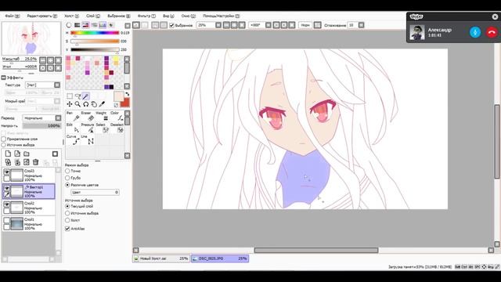Screen dimensions: 501x282
Task: Select Холст as selection source
Action: 67,220
